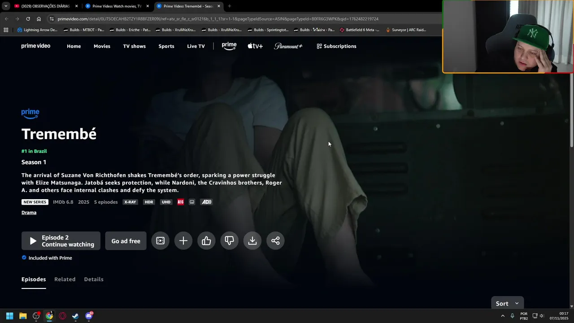Go back with browser back arrow
Viewport: 574px width, 323px height.
[x=6, y=19]
